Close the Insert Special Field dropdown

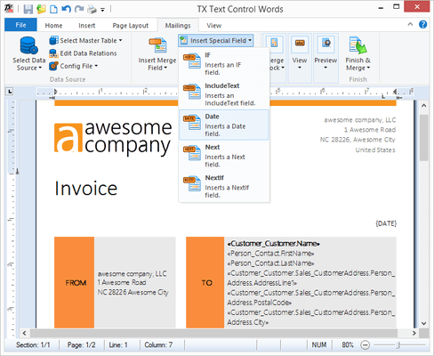pos(216,40)
